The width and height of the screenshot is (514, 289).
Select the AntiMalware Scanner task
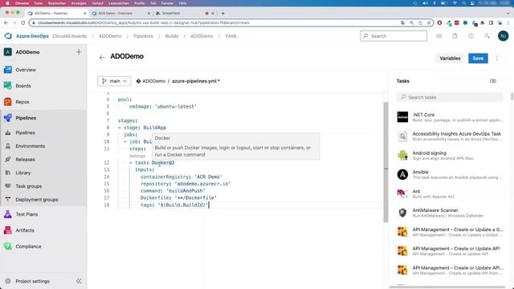coord(450,213)
